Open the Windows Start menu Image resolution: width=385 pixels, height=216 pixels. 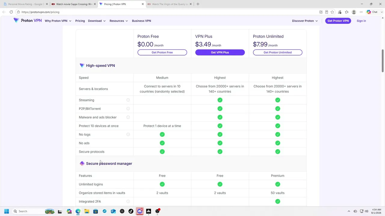tap(6, 211)
